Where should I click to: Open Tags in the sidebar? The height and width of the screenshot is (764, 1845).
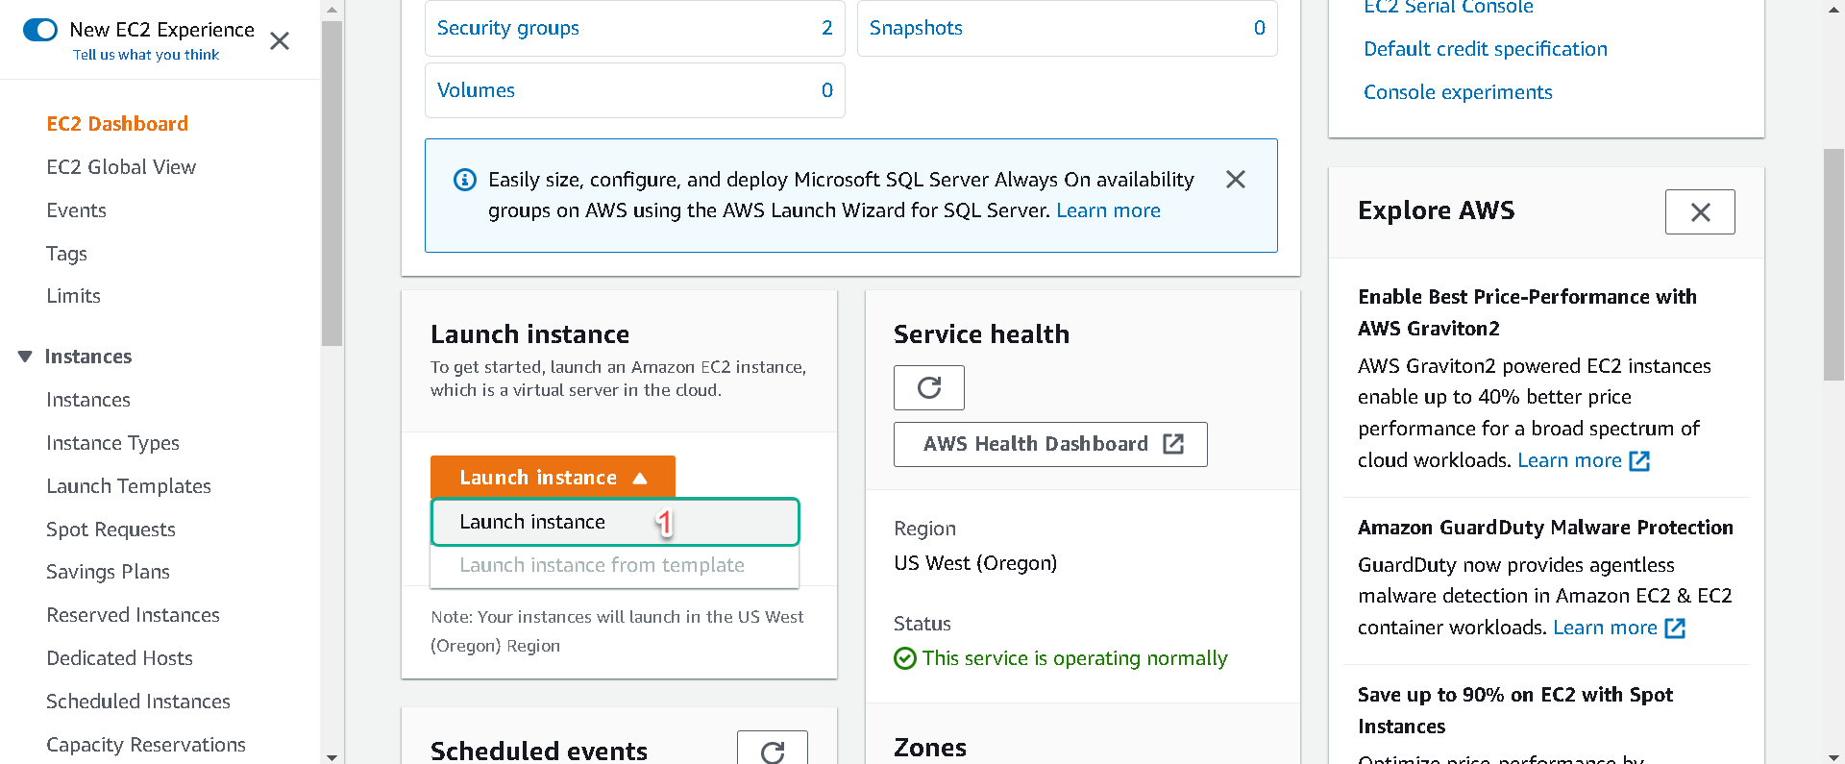point(66,254)
